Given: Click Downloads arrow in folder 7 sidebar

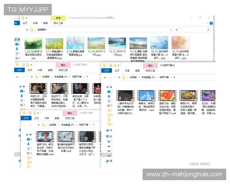Looking at the screenshot, I should tap(28, 144).
